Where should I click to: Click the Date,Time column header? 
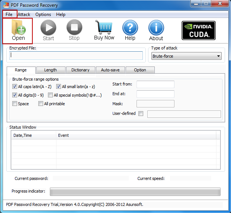point(34,135)
